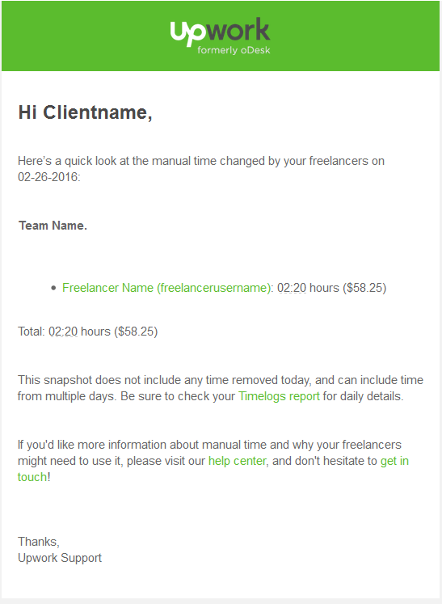Open the Timelogs report link
Image resolution: width=442 pixels, height=604 pixels.
pos(279,396)
